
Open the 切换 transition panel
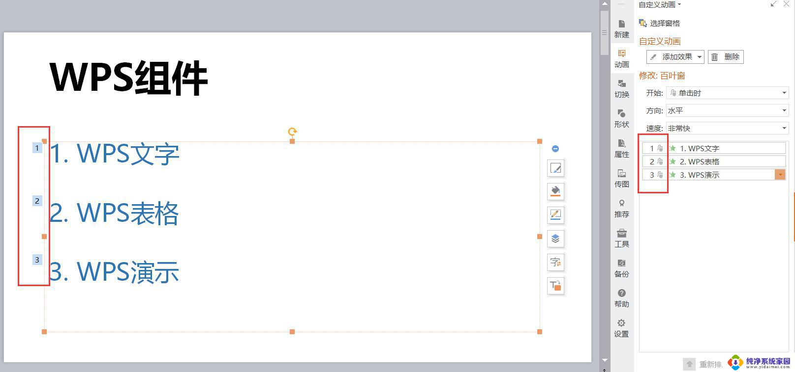(621, 88)
